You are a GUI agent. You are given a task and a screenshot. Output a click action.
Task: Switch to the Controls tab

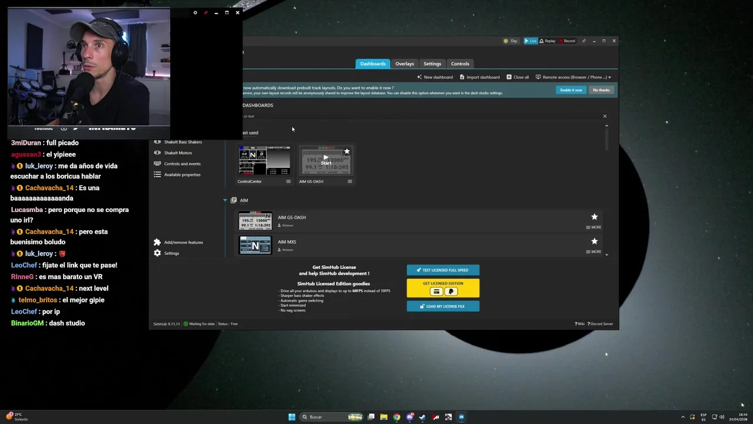[x=460, y=64]
